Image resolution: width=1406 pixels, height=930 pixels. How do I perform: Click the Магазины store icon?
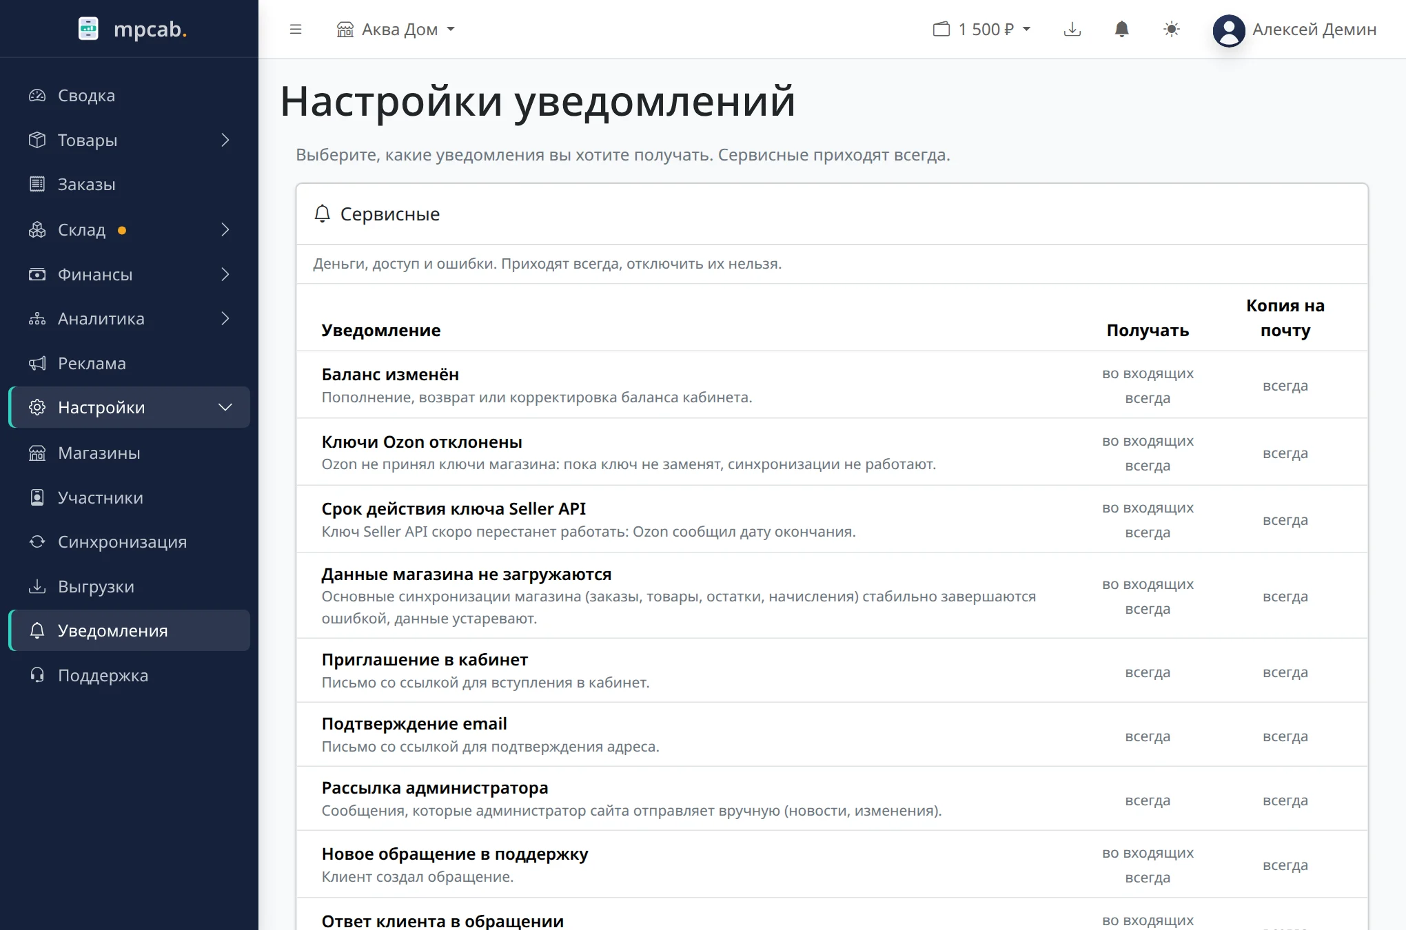pyautogui.click(x=37, y=453)
